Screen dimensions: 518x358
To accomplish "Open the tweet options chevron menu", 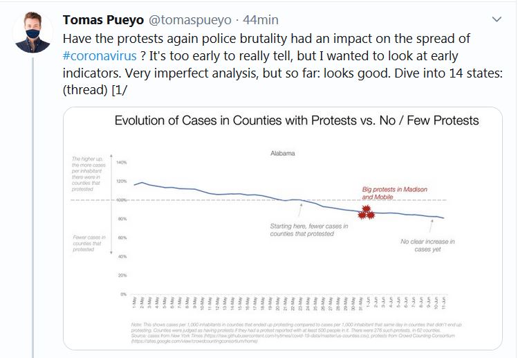I will tap(496, 19).
